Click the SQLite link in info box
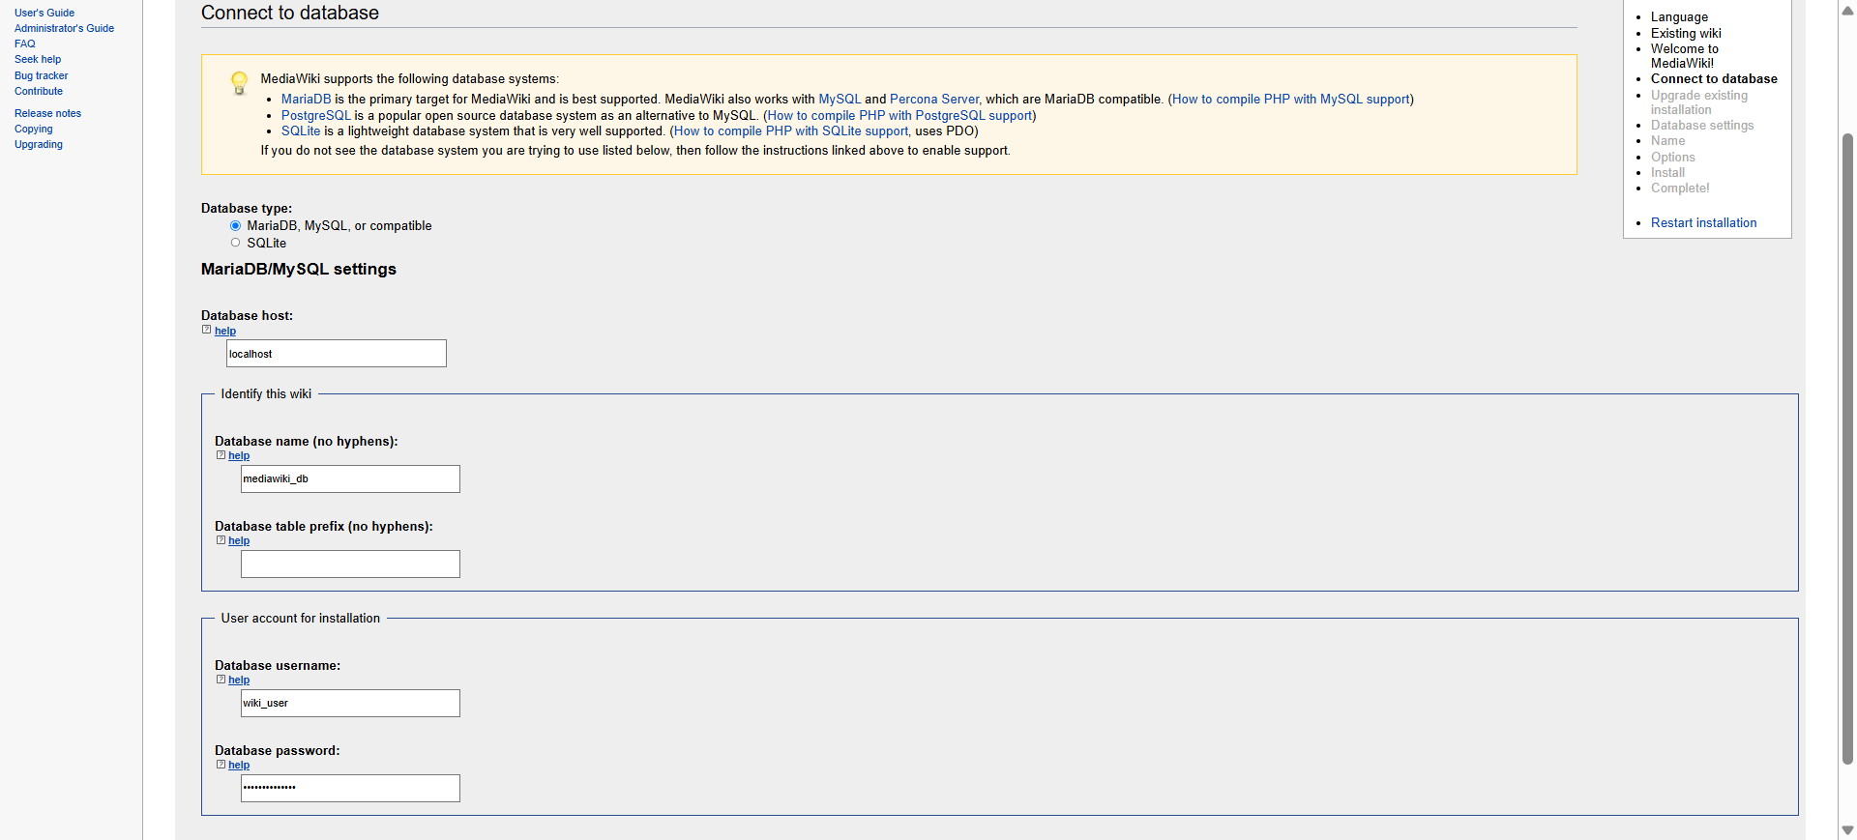 tap(301, 130)
